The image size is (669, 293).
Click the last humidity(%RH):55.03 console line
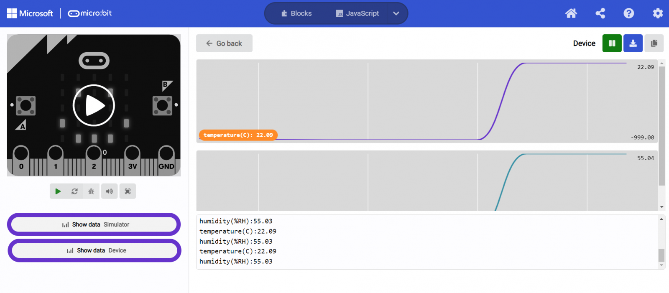[x=236, y=262]
